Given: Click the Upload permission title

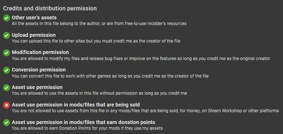Looking at the screenshot, I should pos(34,35).
